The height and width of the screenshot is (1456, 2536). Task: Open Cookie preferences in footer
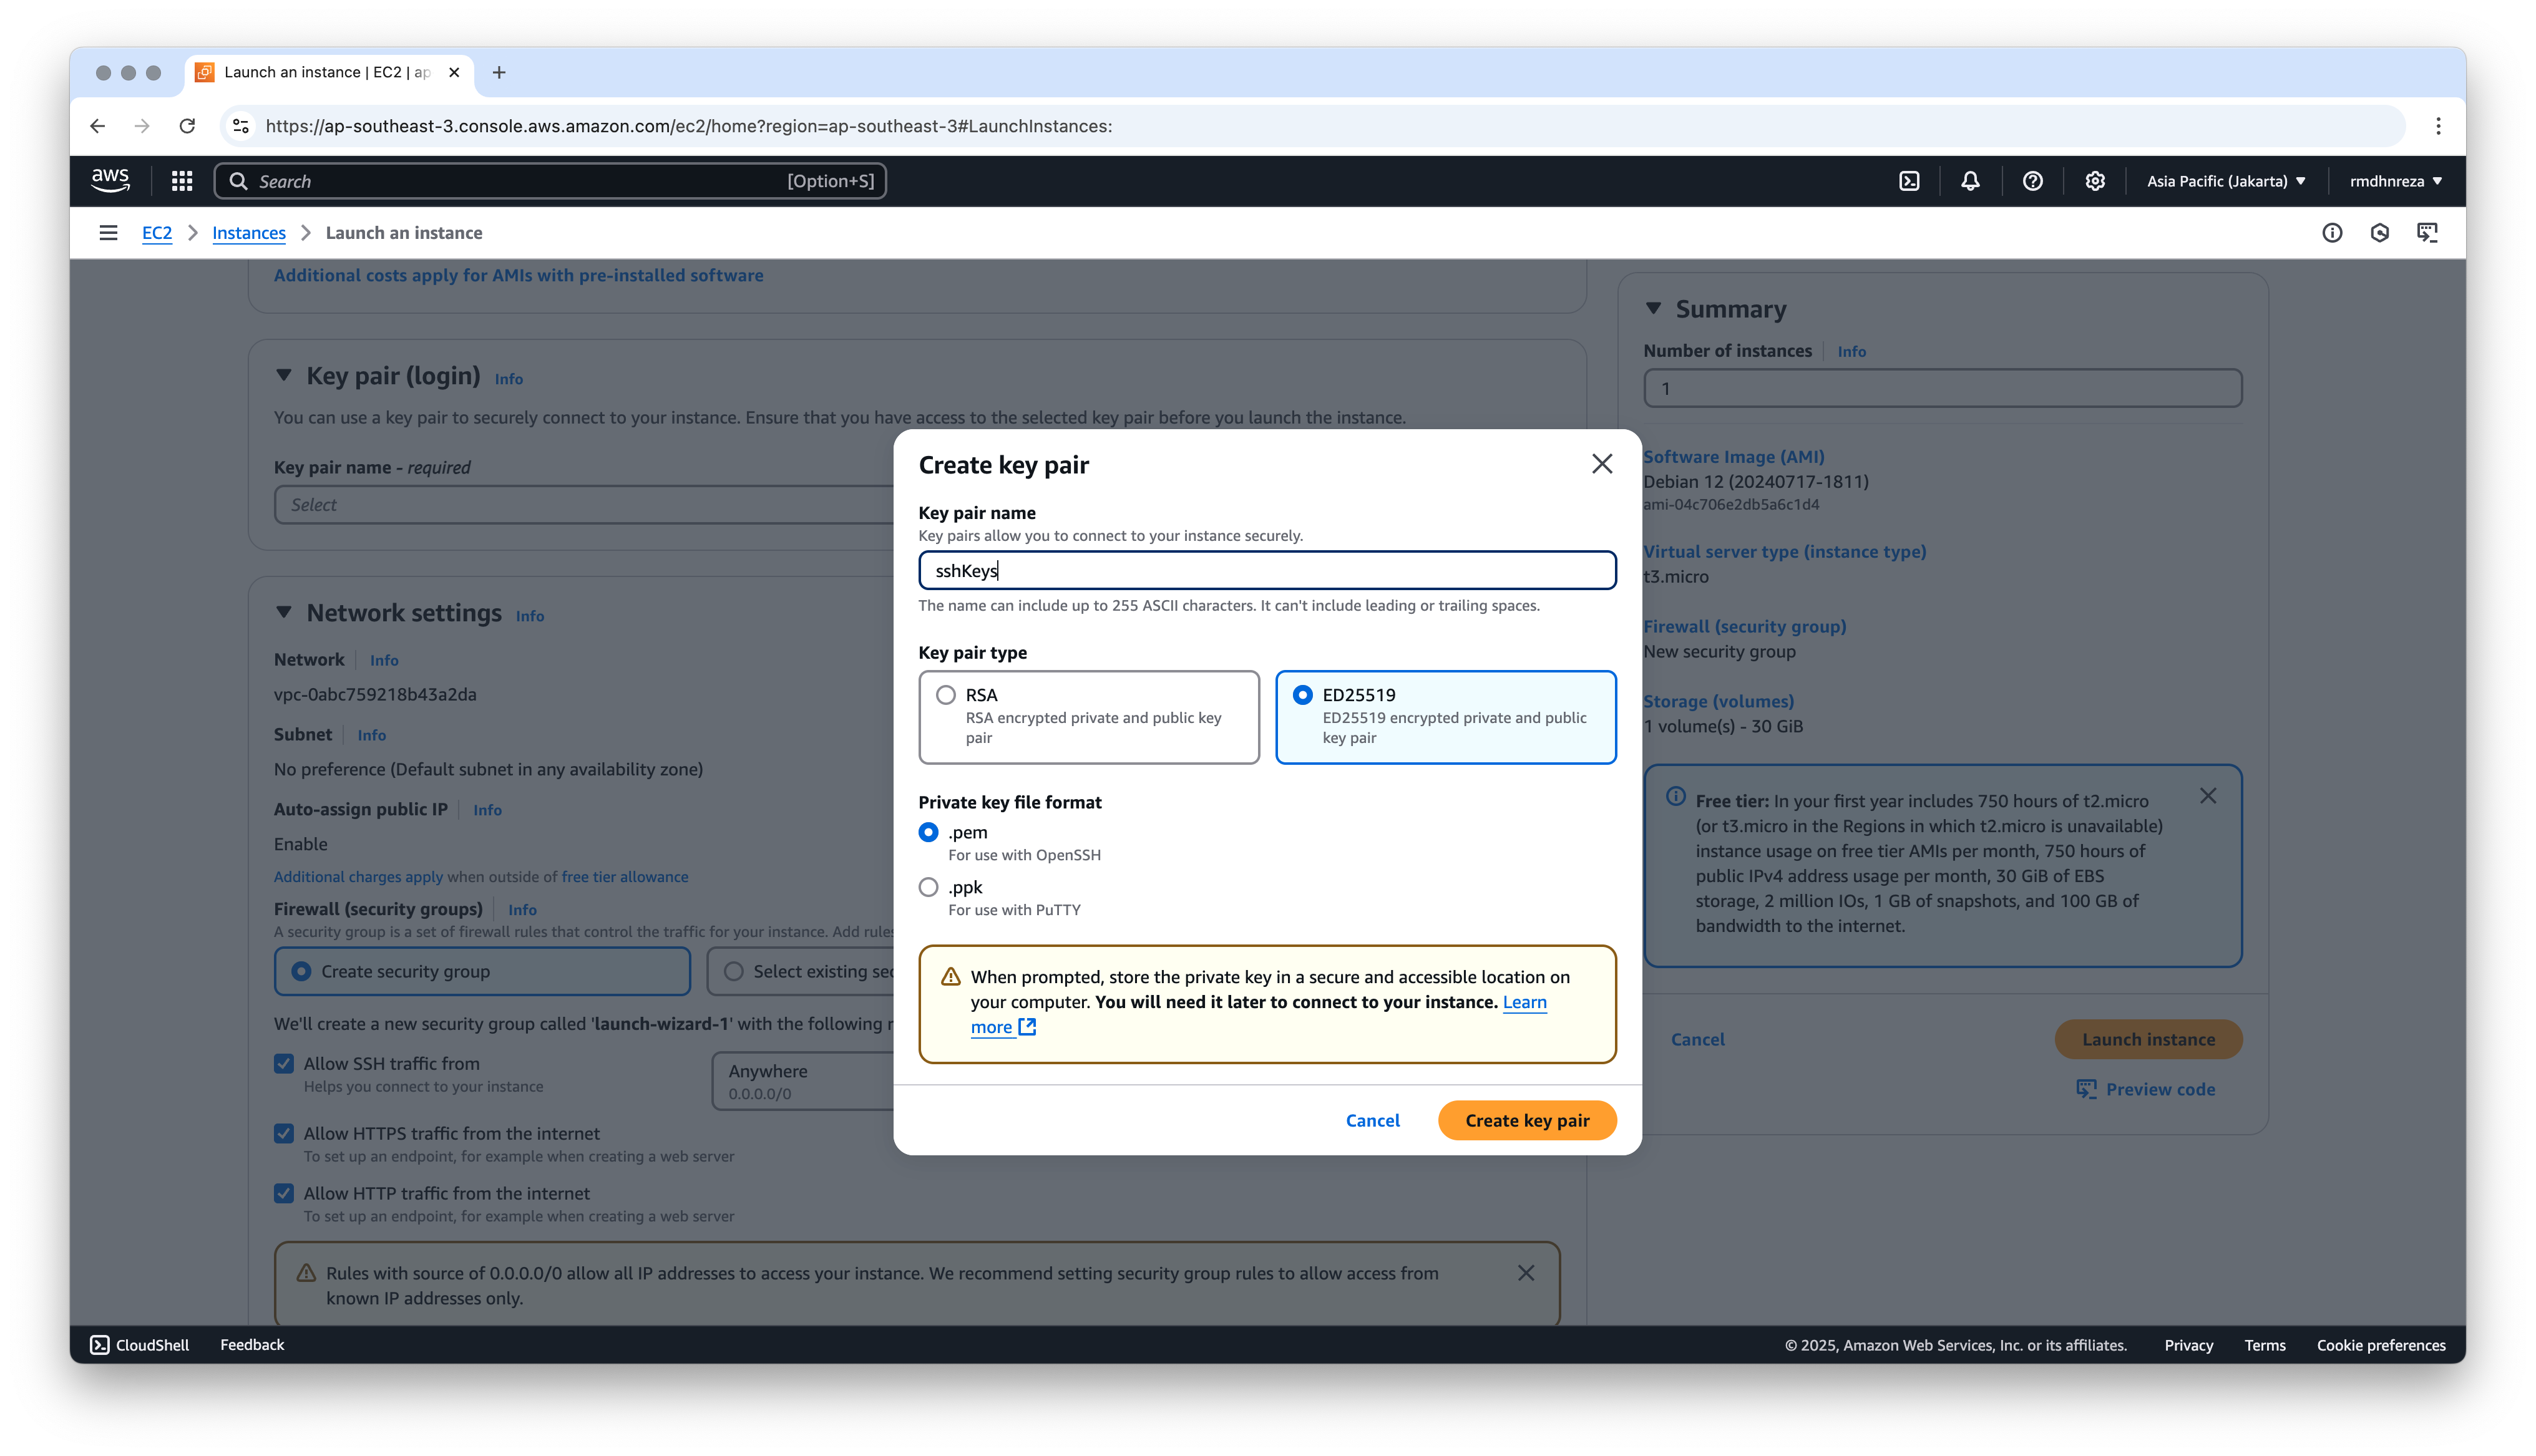tap(2381, 1345)
